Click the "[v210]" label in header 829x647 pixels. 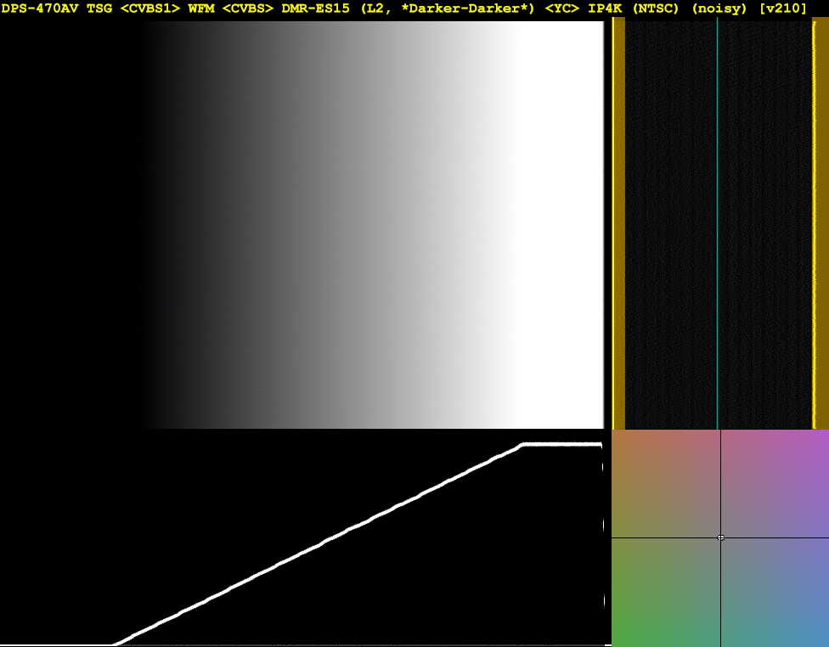[x=783, y=8]
